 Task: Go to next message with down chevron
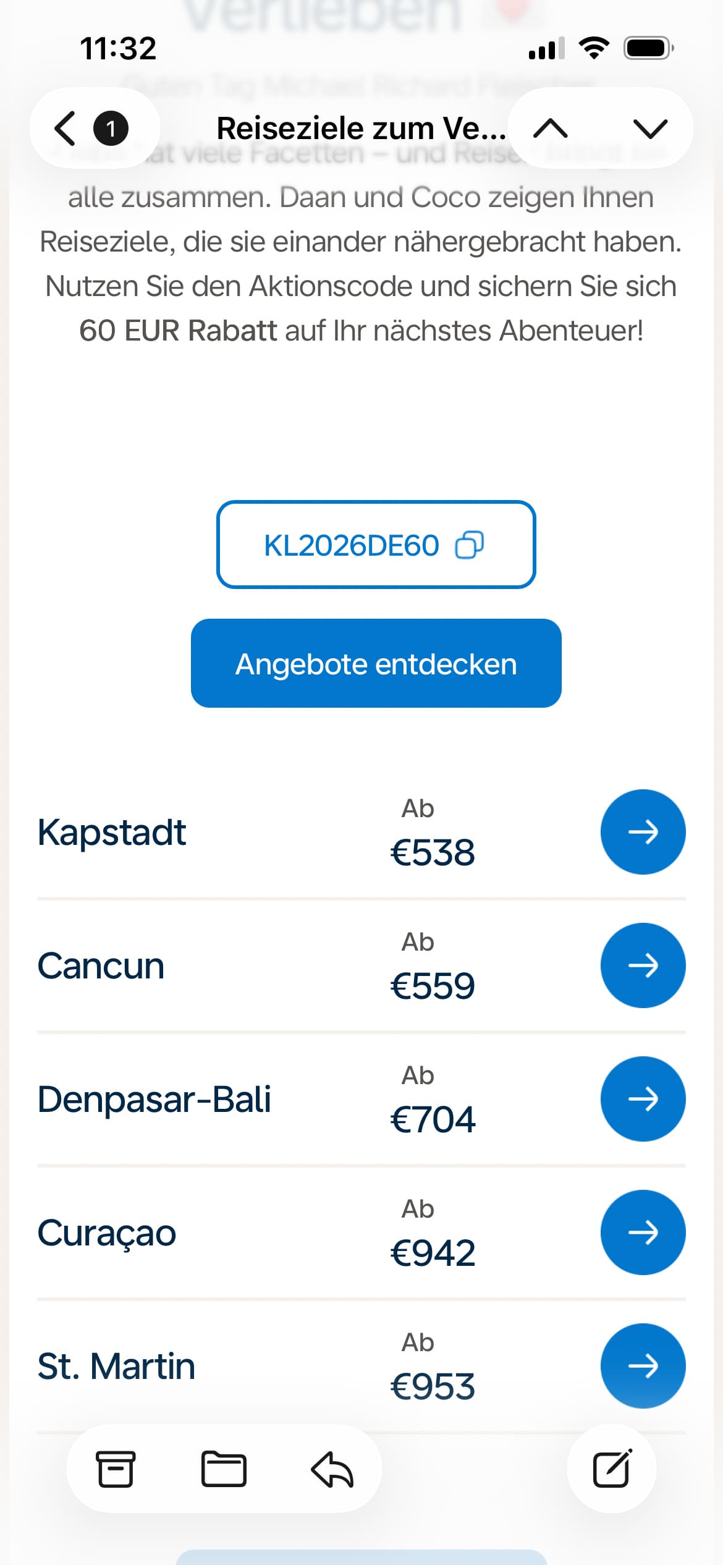tap(650, 129)
